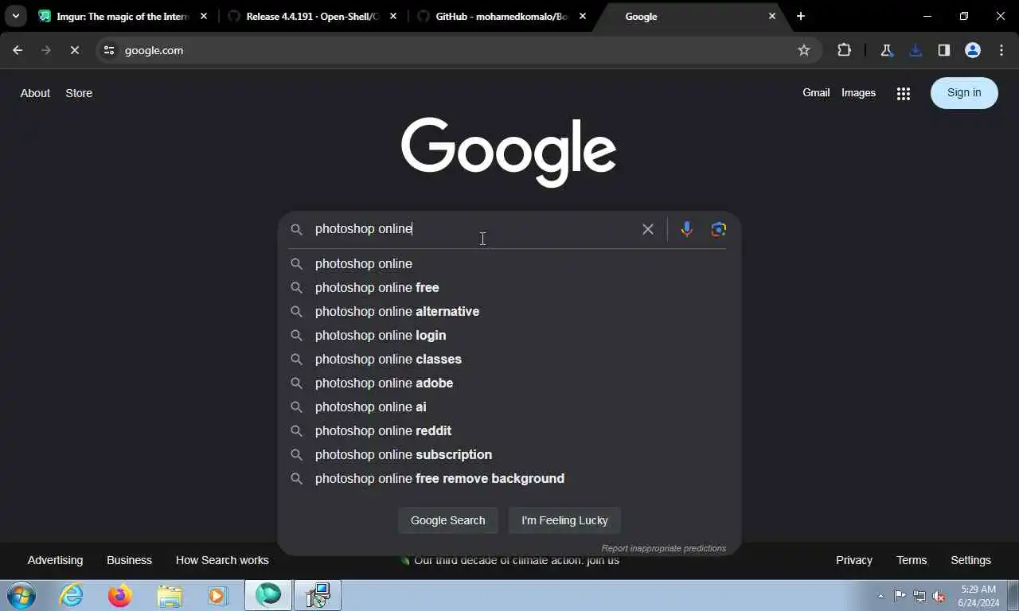Search by image with Google Lens
1019x611 pixels.
click(x=719, y=229)
